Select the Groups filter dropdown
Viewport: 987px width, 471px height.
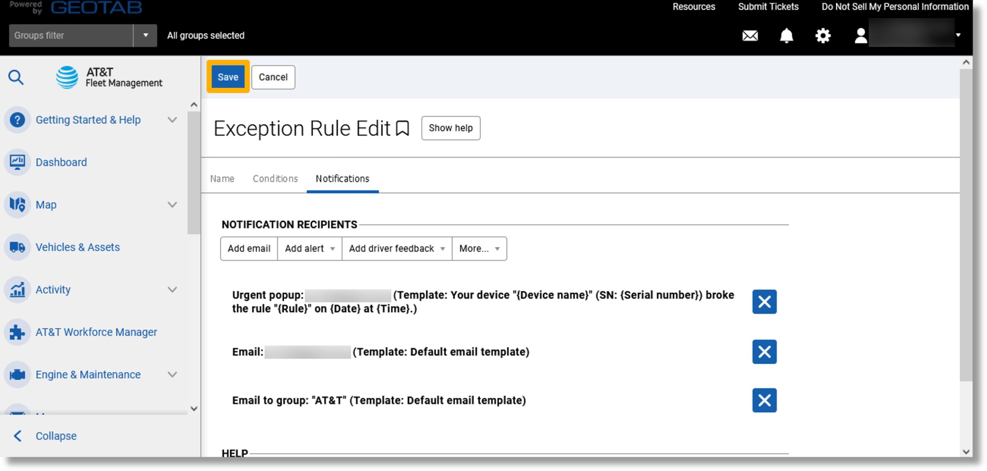pyautogui.click(x=145, y=35)
